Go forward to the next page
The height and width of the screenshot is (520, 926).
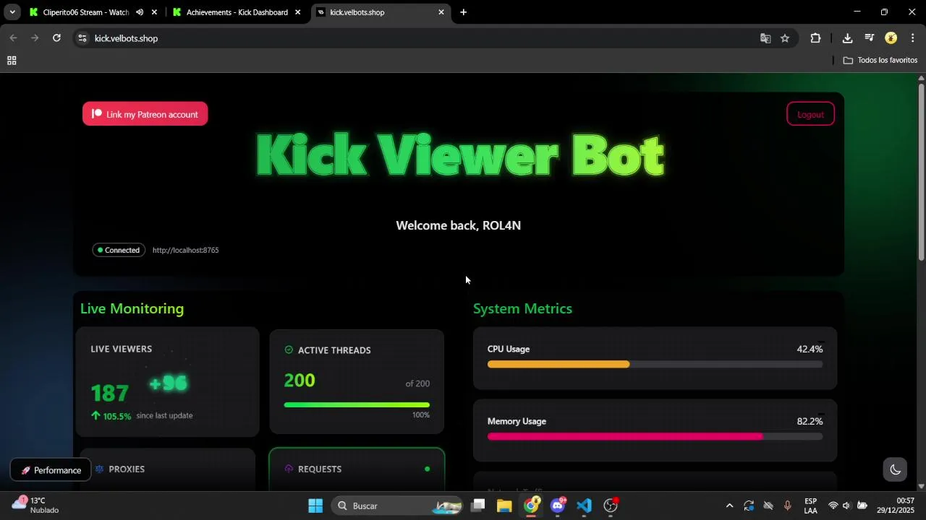point(35,38)
